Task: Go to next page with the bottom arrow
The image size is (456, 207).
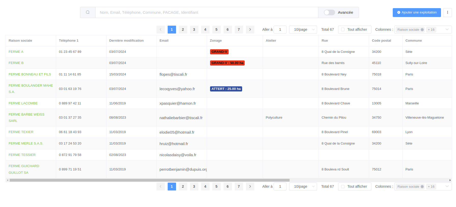Action: point(250,186)
